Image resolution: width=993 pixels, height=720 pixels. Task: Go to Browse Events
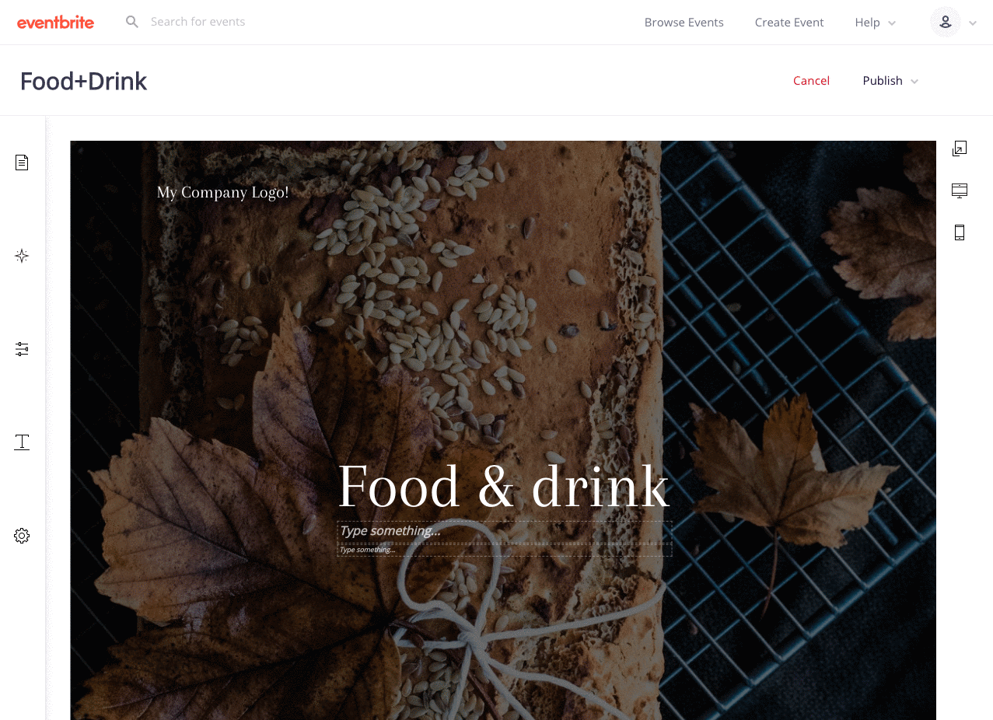coord(684,23)
